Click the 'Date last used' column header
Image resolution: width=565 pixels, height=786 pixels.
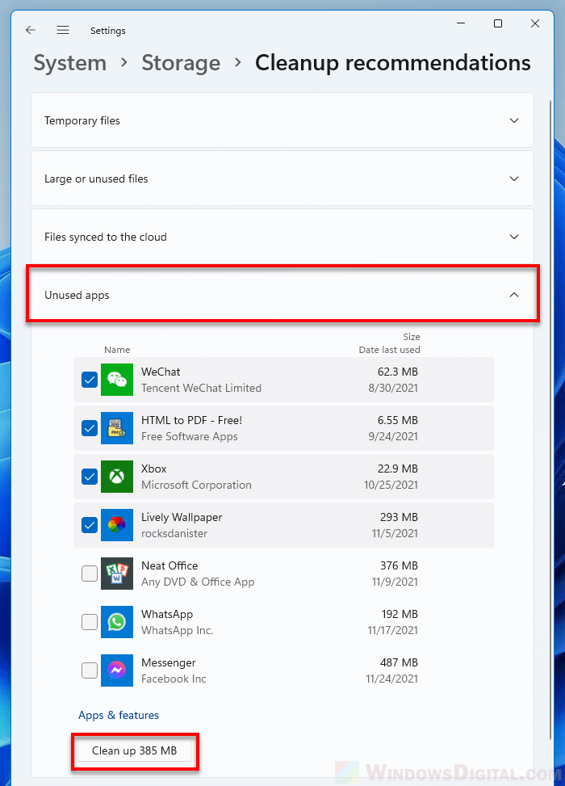[389, 350]
